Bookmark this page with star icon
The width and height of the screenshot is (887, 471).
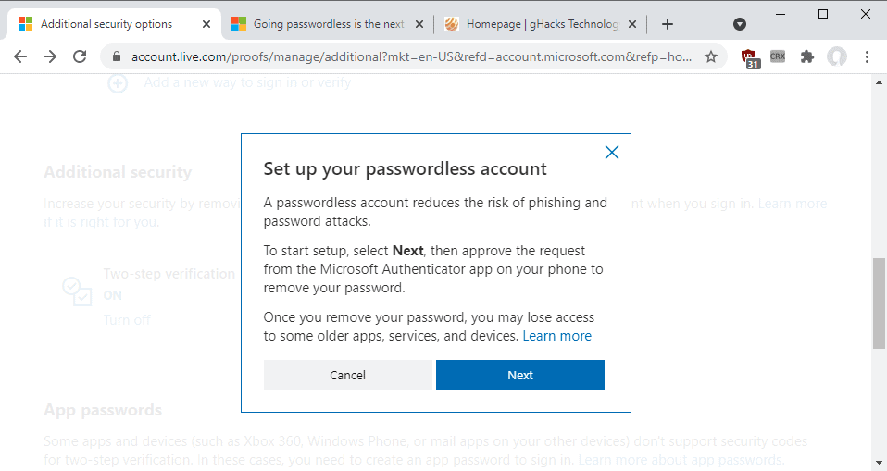[711, 57]
